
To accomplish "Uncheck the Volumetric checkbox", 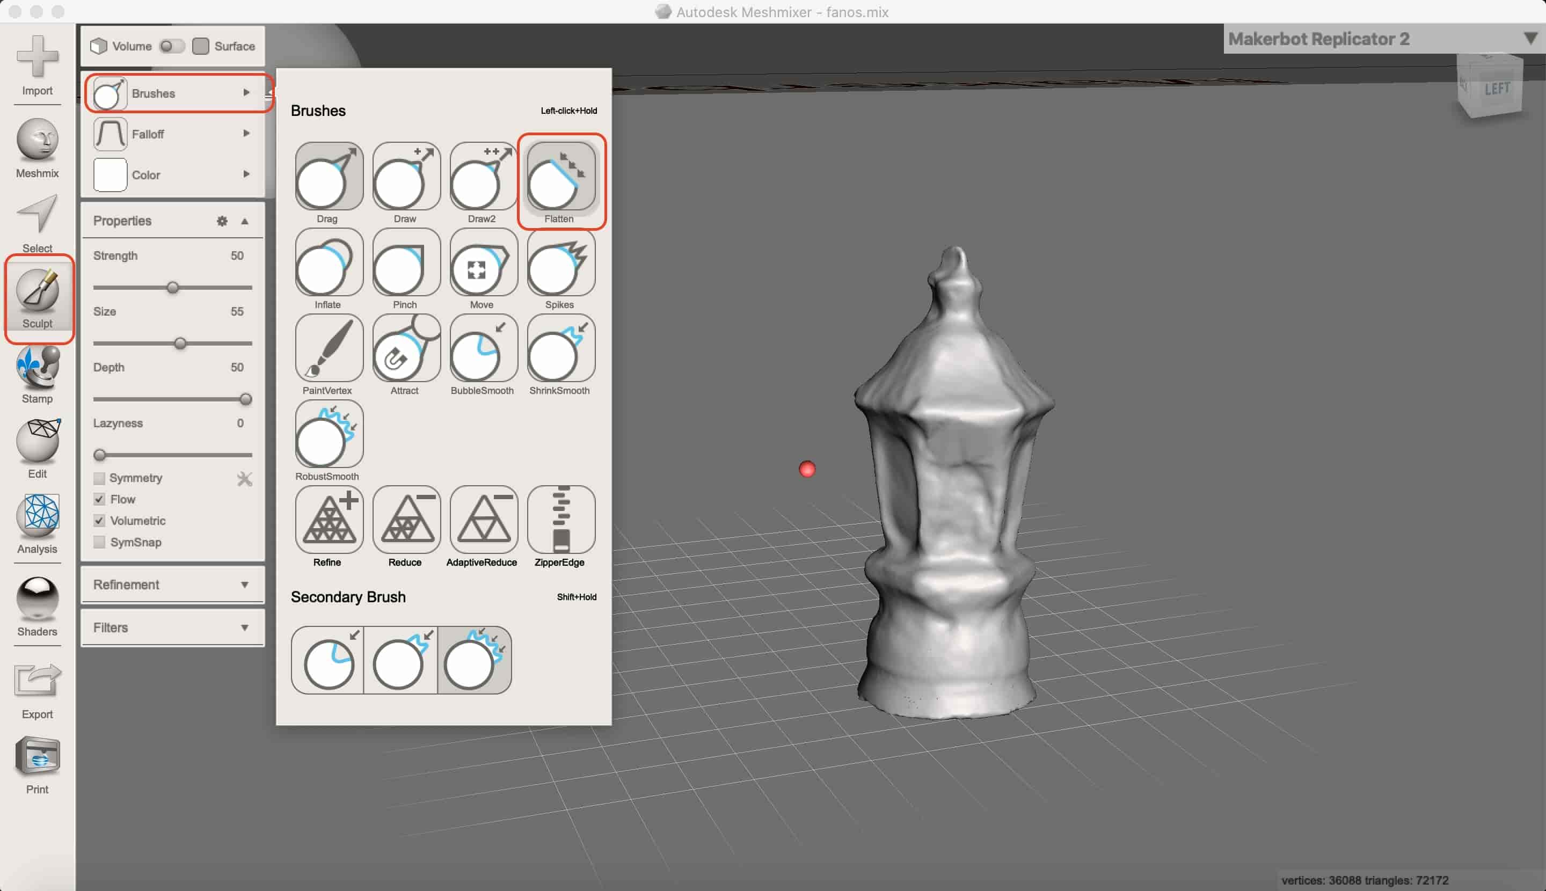I will 99,521.
